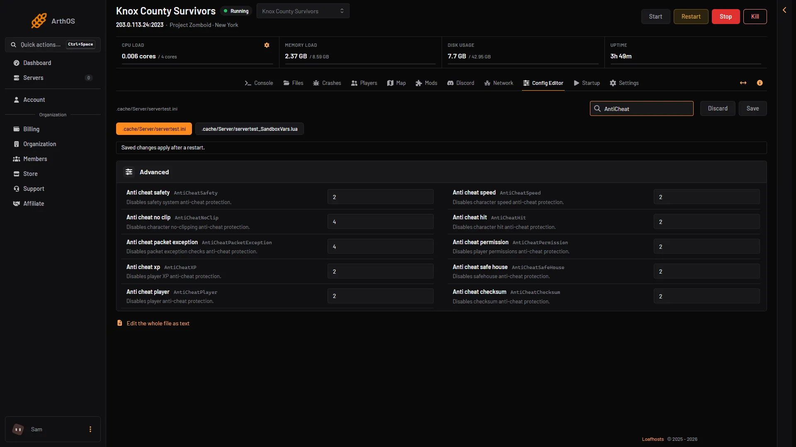This screenshot has width=796, height=447.
Task: Click the document icon beside Edit whole file
Action: (x=119, y=323)
